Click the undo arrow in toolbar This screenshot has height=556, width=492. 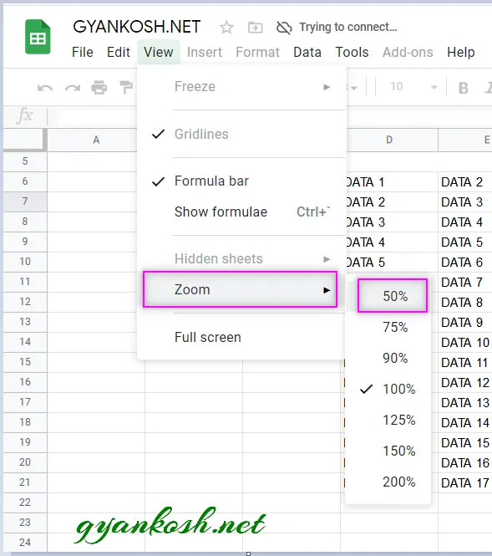pyautogui.click(x=45, y=87)
